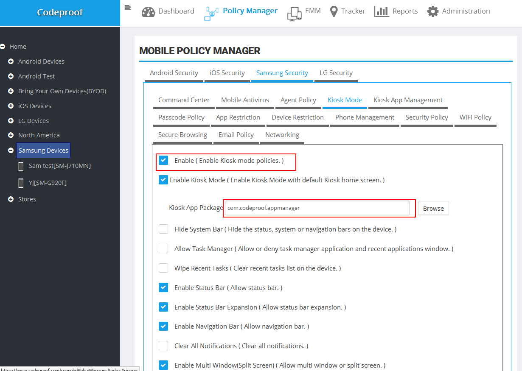Click the Reports bar chart icon
522x371 pixels.
382,11
